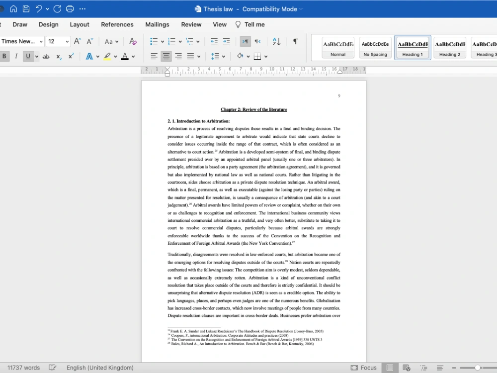Viewport: 497px width, 373px height.
Task: Toggle show paragraph marks
Action: [295, 41]
